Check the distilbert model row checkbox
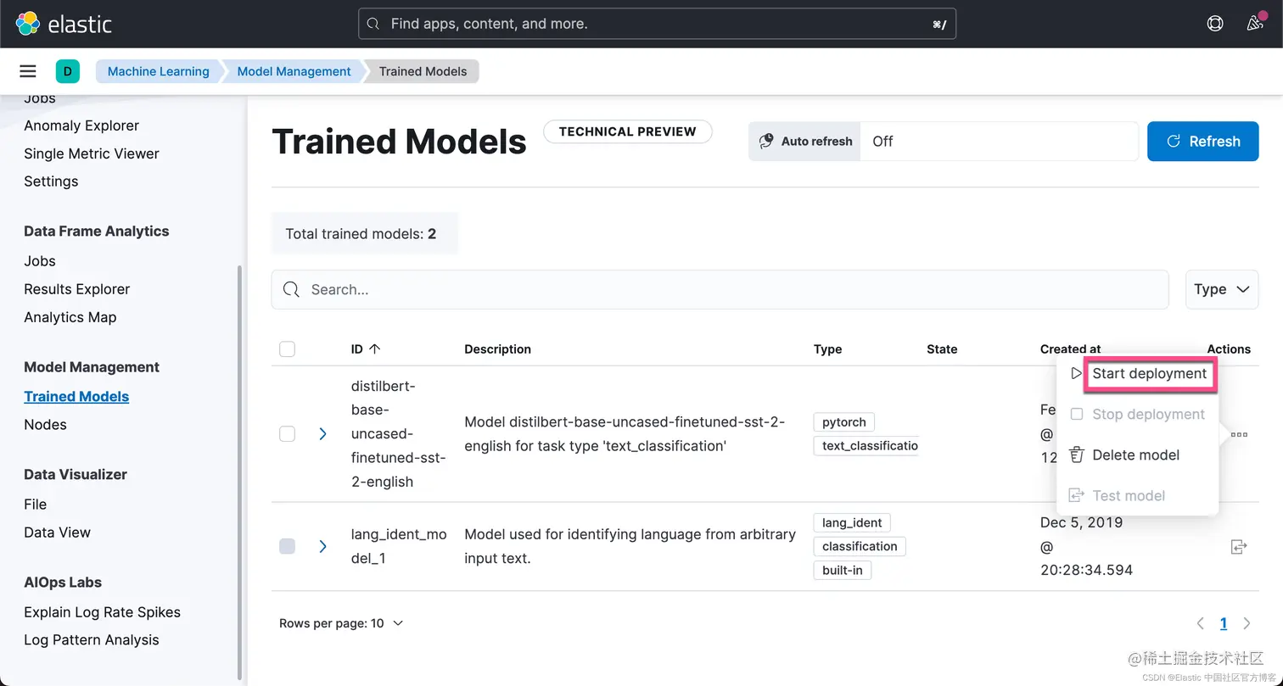The width and height of the screenshot is (1283, 686). point(288,433)
